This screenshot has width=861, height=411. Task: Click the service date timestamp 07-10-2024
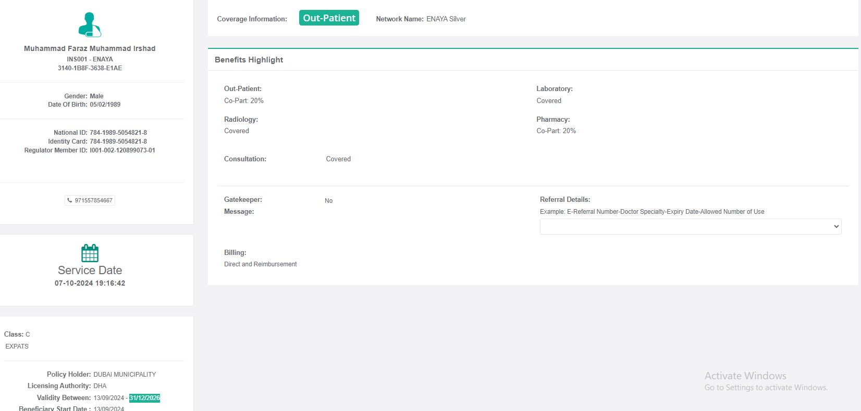click(x=90, y=283)
